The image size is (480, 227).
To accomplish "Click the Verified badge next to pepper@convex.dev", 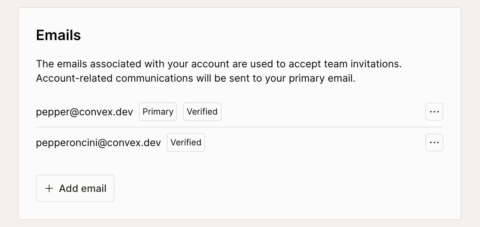I will 202,112.
